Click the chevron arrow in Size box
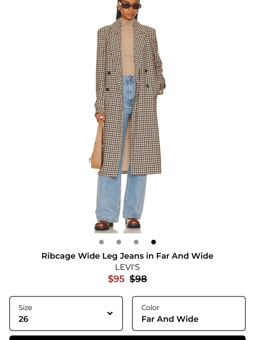Image resolution: width=255 pixels, height=340 pixels. pyautogui.click(x=110, y=313)
